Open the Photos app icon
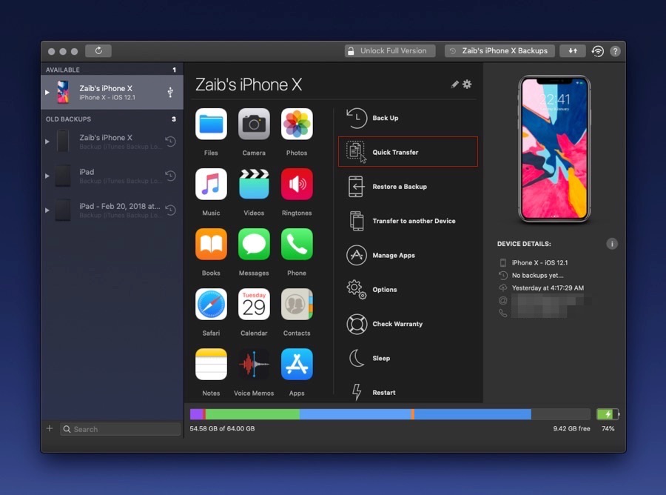 coord(297,124)
